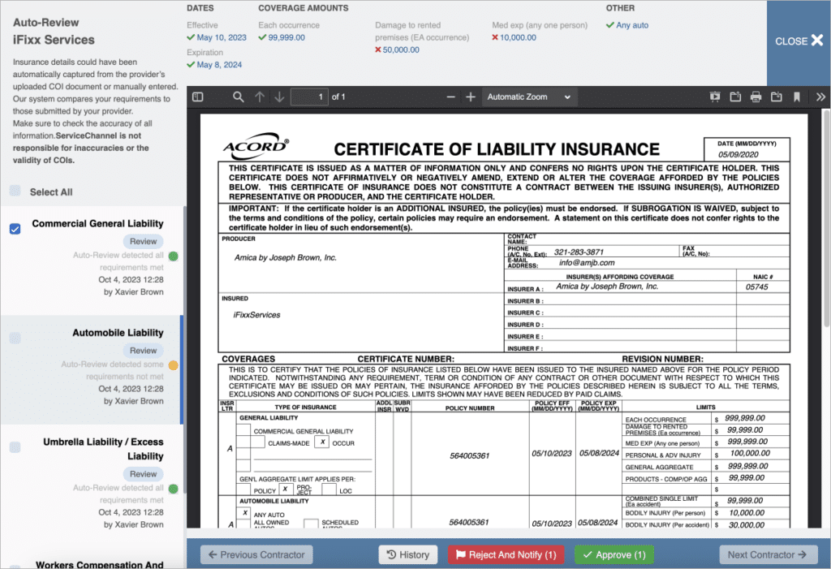Tick the Umbrella Liability / Excess Liability checkbox

pos(15,447)
